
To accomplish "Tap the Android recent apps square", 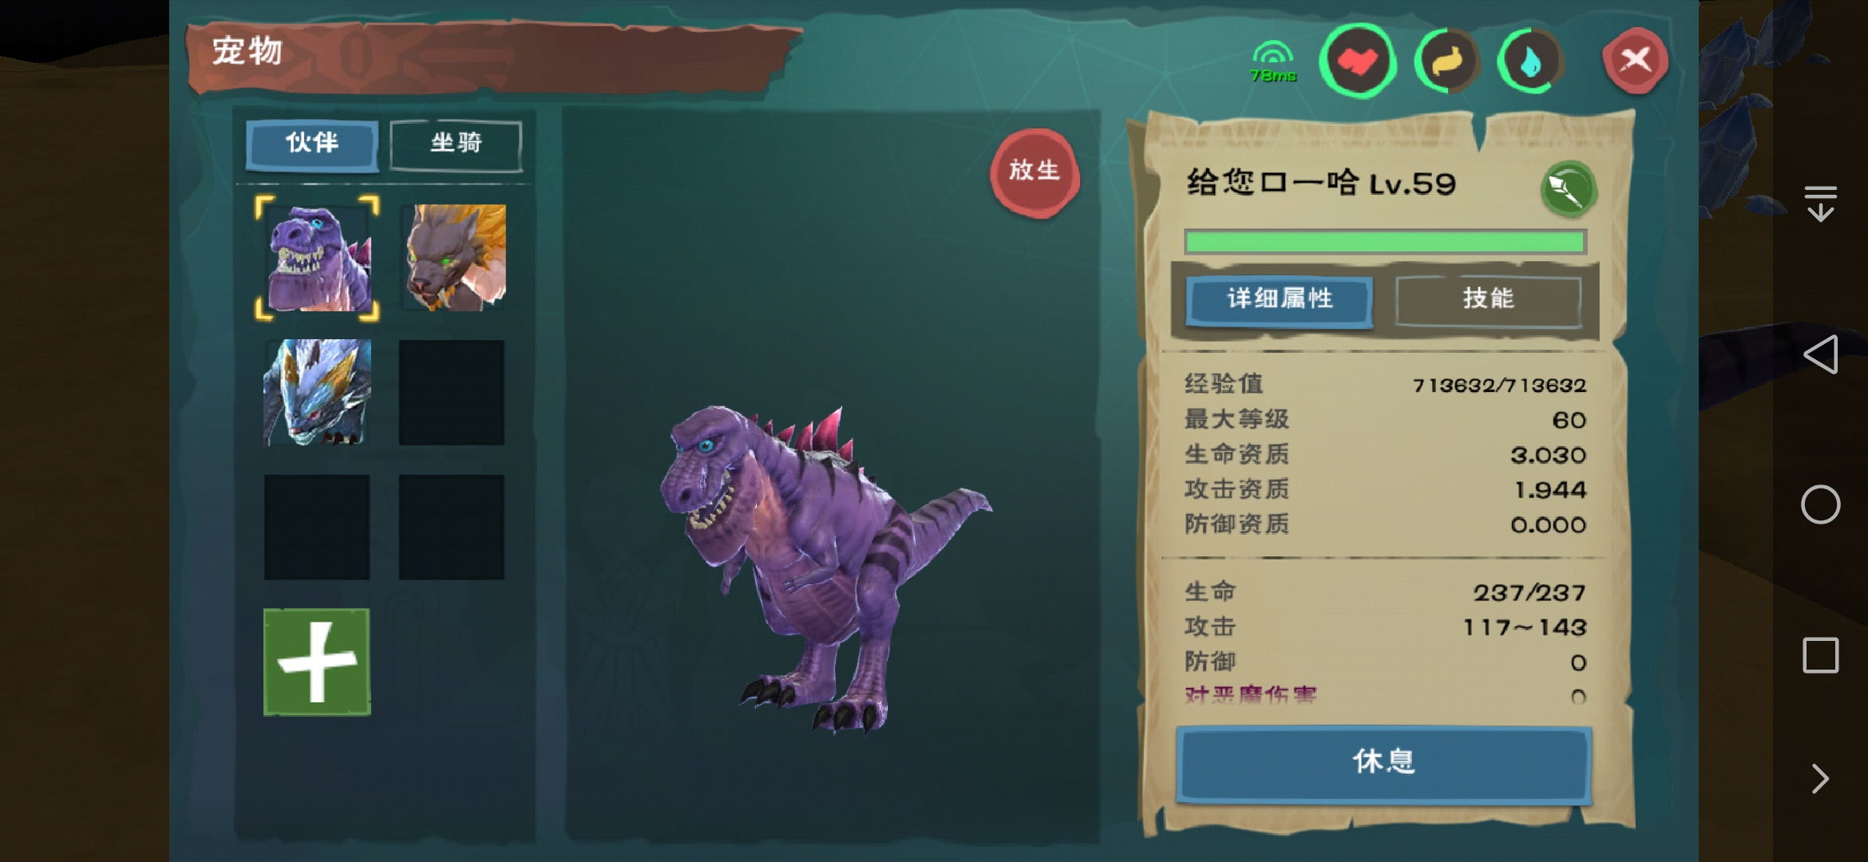I will point(1821,655).
